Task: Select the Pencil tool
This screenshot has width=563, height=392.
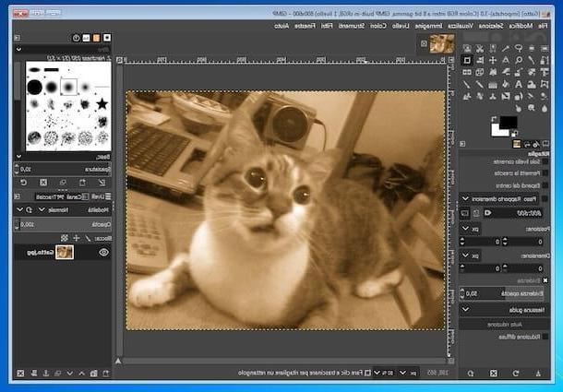Action: [480, 84]
